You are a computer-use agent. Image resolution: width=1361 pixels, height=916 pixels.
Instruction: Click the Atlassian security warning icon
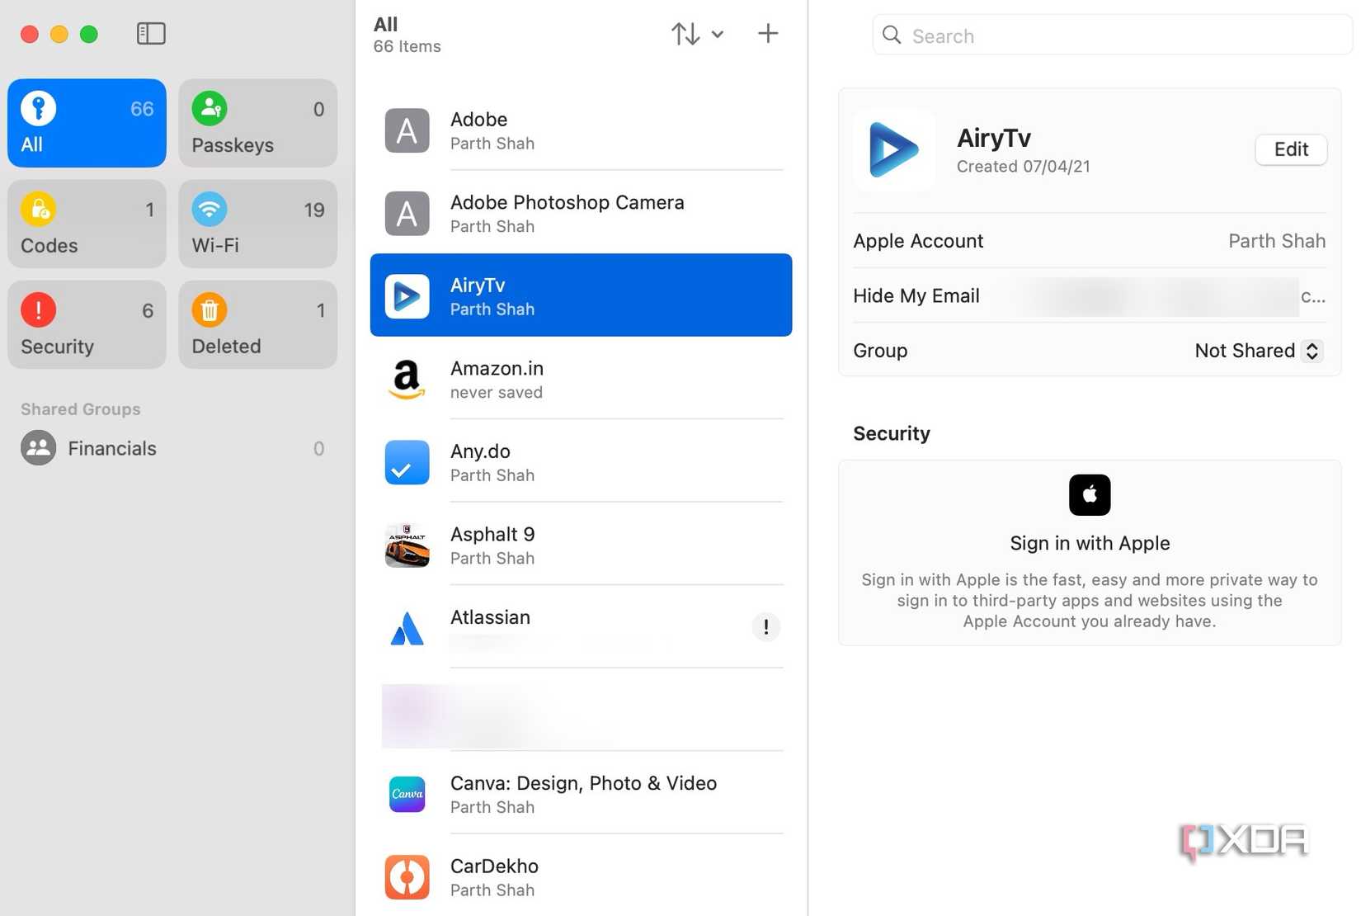[766, 627]
